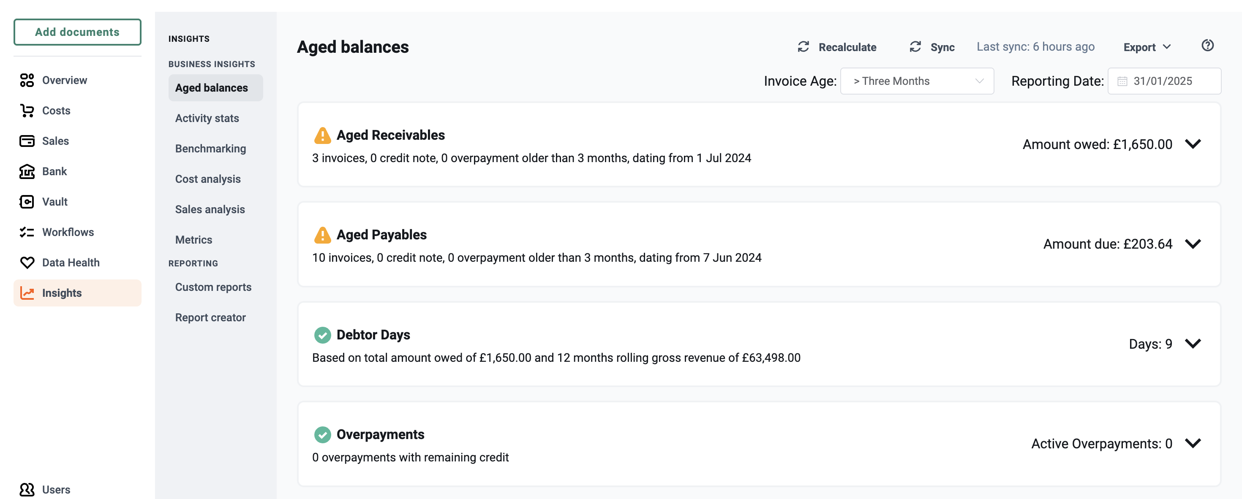This screenshot has height=499, width=1242.
Task: Select Insights in the main sidebar
Action: 77,293
